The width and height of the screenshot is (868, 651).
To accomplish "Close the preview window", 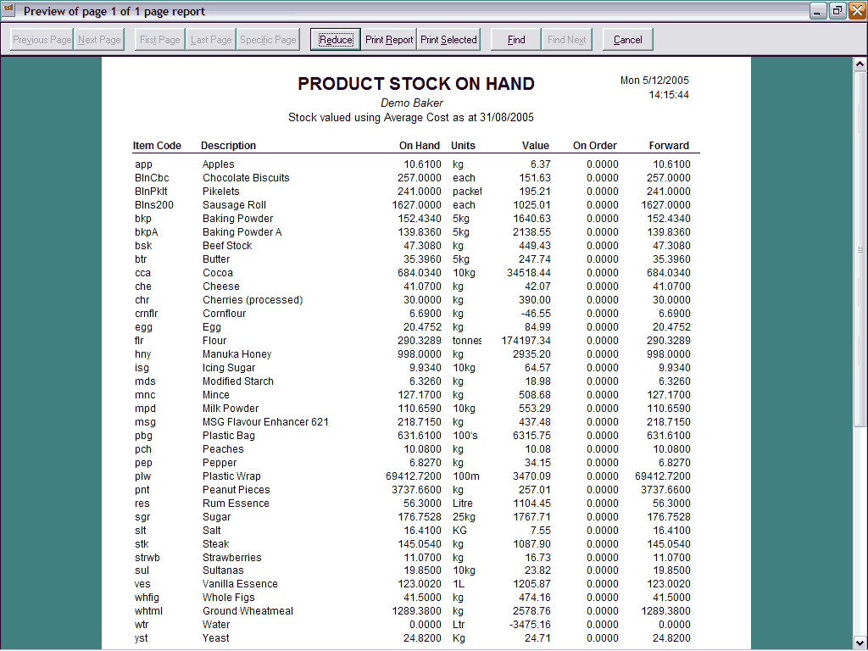I will click(x=857, y=11).
